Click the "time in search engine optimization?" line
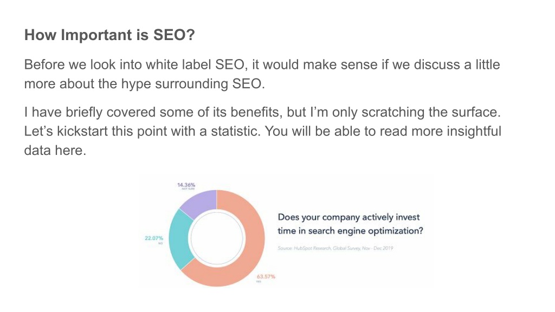Viewport: 555px width, 312px height. [351, 231]
